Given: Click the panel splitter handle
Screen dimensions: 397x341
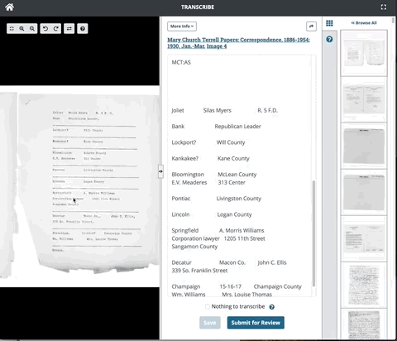Looking at the screenshot, I should pos(160,171).
